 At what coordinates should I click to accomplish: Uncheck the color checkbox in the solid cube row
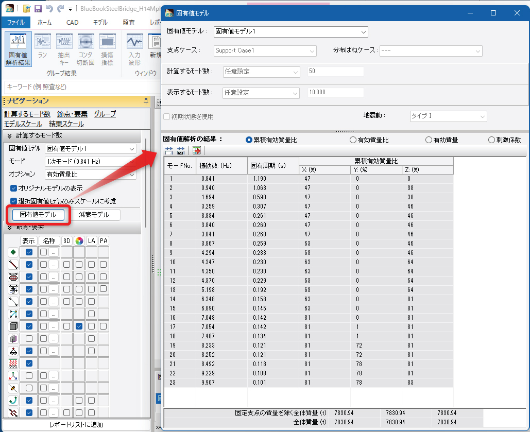tap(79, 326)
